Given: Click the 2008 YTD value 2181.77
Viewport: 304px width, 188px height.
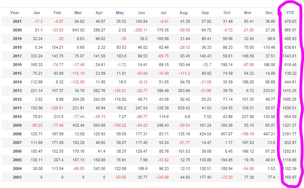Looking at the screenshot, I should click(x=290, y=134).
